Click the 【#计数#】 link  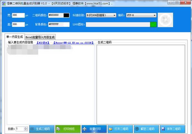43,43
